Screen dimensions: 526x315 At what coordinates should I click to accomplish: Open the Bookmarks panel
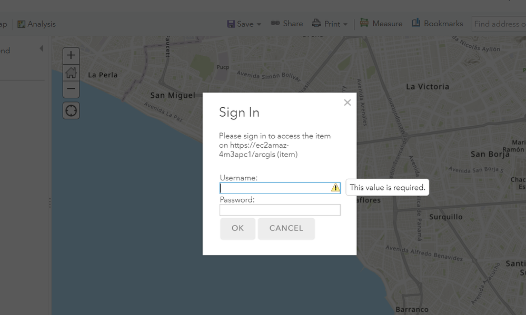(x=437, y=24)
